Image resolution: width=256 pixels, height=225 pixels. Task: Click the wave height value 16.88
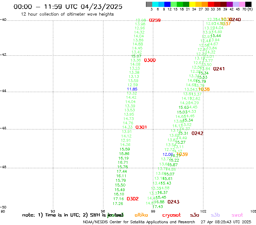(159, 202)
